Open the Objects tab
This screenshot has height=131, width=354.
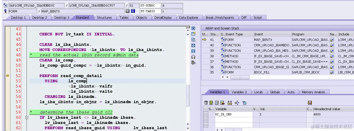point(141,17)
